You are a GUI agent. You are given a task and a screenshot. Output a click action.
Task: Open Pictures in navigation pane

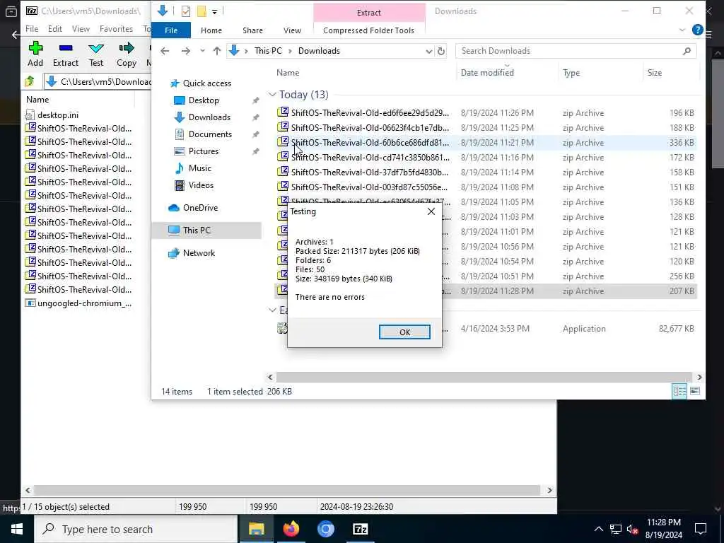(203, 151)
